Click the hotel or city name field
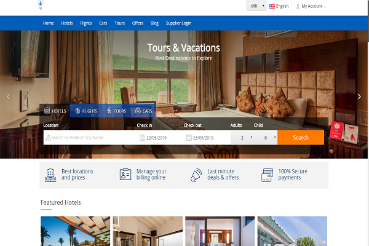This screenshot has height=246, width=369. 90,138
